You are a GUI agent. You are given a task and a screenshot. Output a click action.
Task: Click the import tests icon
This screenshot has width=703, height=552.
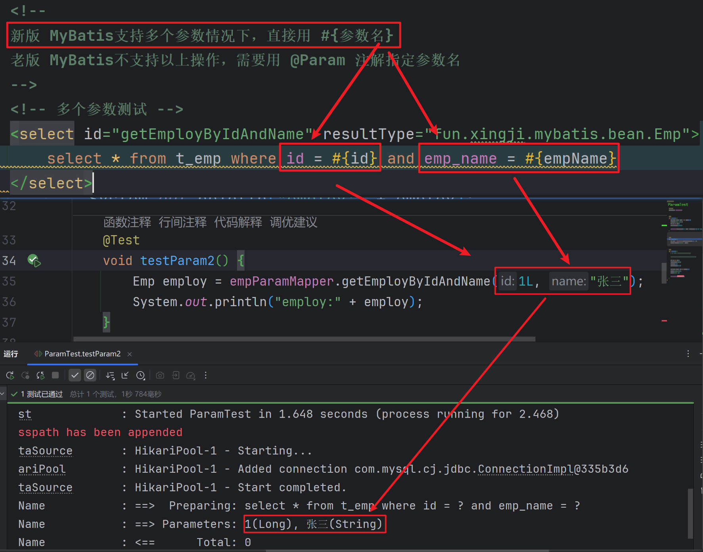point(176,375)
